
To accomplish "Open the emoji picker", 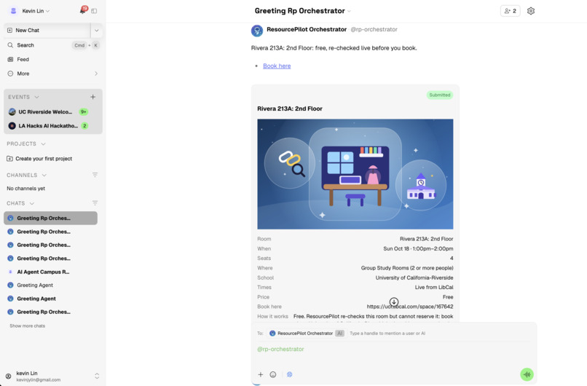I will tap(273, 374).
